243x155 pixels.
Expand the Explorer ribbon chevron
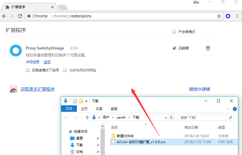click(229, 109)
